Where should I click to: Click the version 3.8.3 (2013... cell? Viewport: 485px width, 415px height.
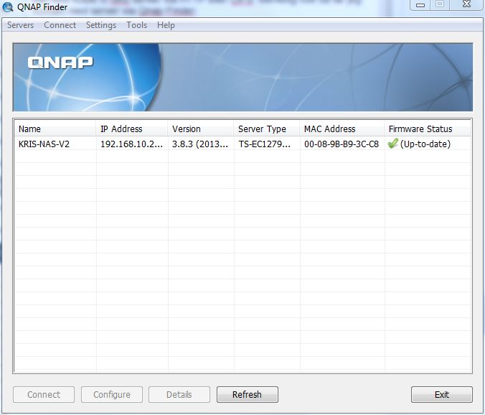click(200, 144)
